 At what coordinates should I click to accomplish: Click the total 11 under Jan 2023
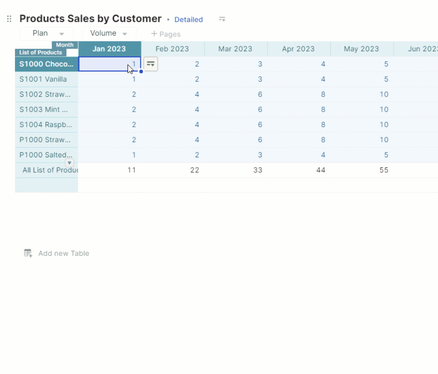pos(109,170)
